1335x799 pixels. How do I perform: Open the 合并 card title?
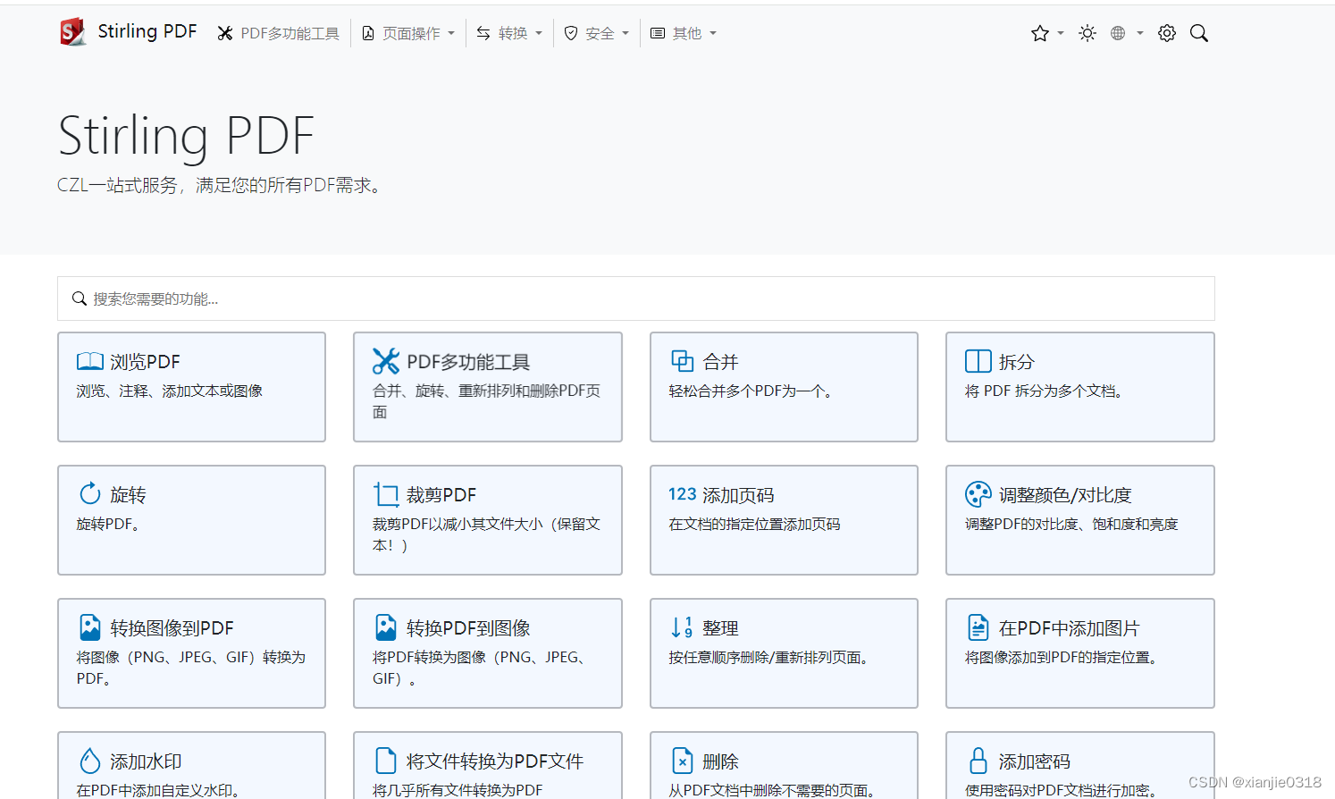pos(720,362)
